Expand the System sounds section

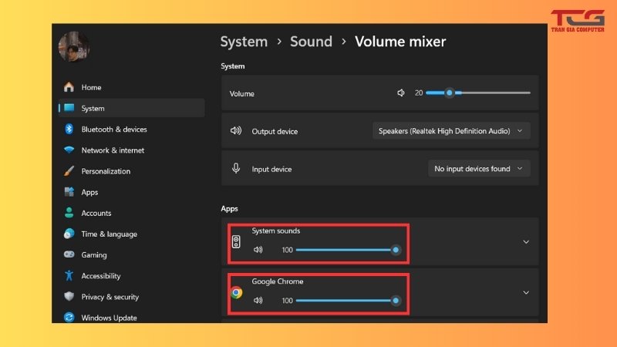point(526,242)
